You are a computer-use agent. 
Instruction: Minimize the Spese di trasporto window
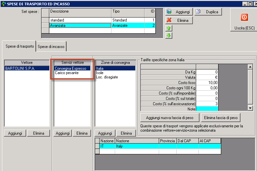point(245,4)
